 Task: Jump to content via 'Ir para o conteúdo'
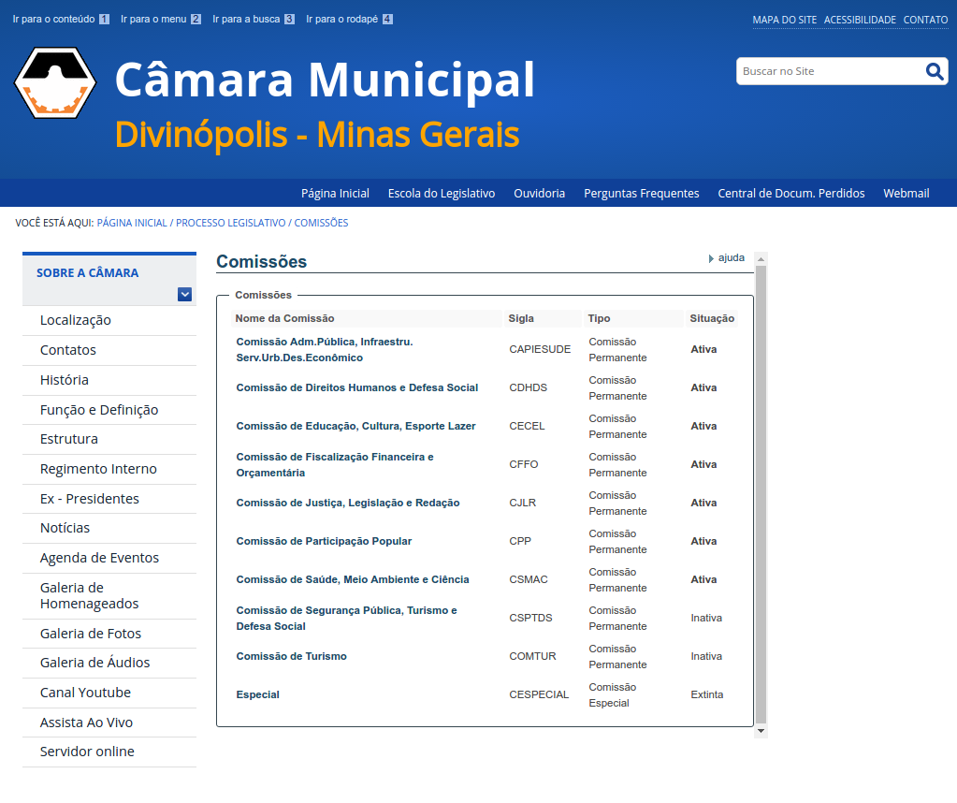click(x=53, y=19)
